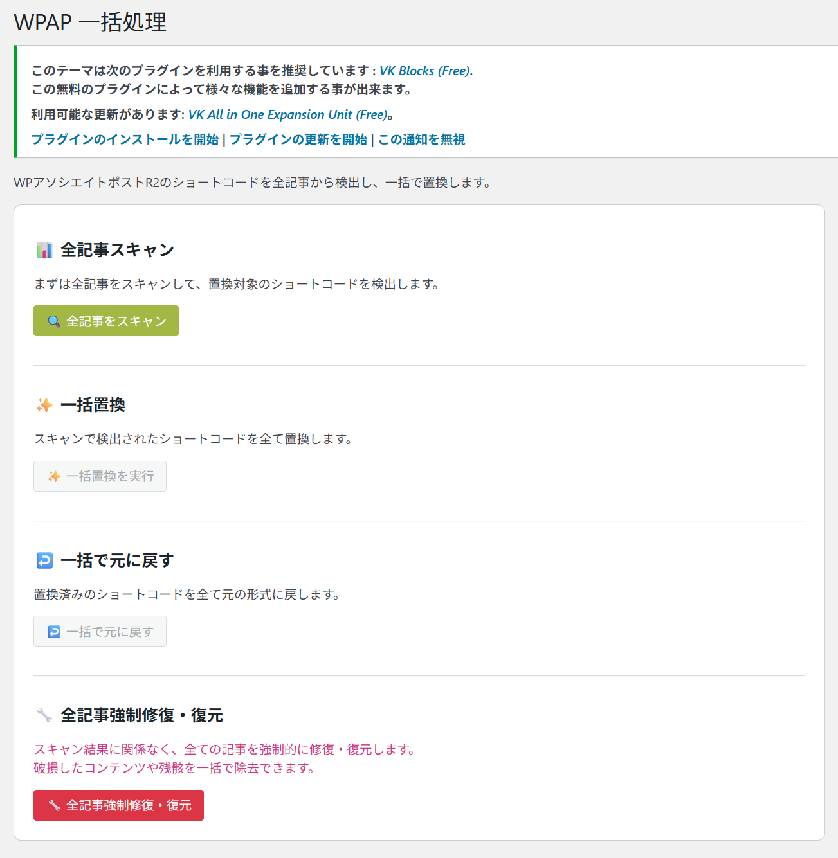
Task: Click the wrench icon inside the red repair button
Action: pyautogui.click(x=54, y=805)
